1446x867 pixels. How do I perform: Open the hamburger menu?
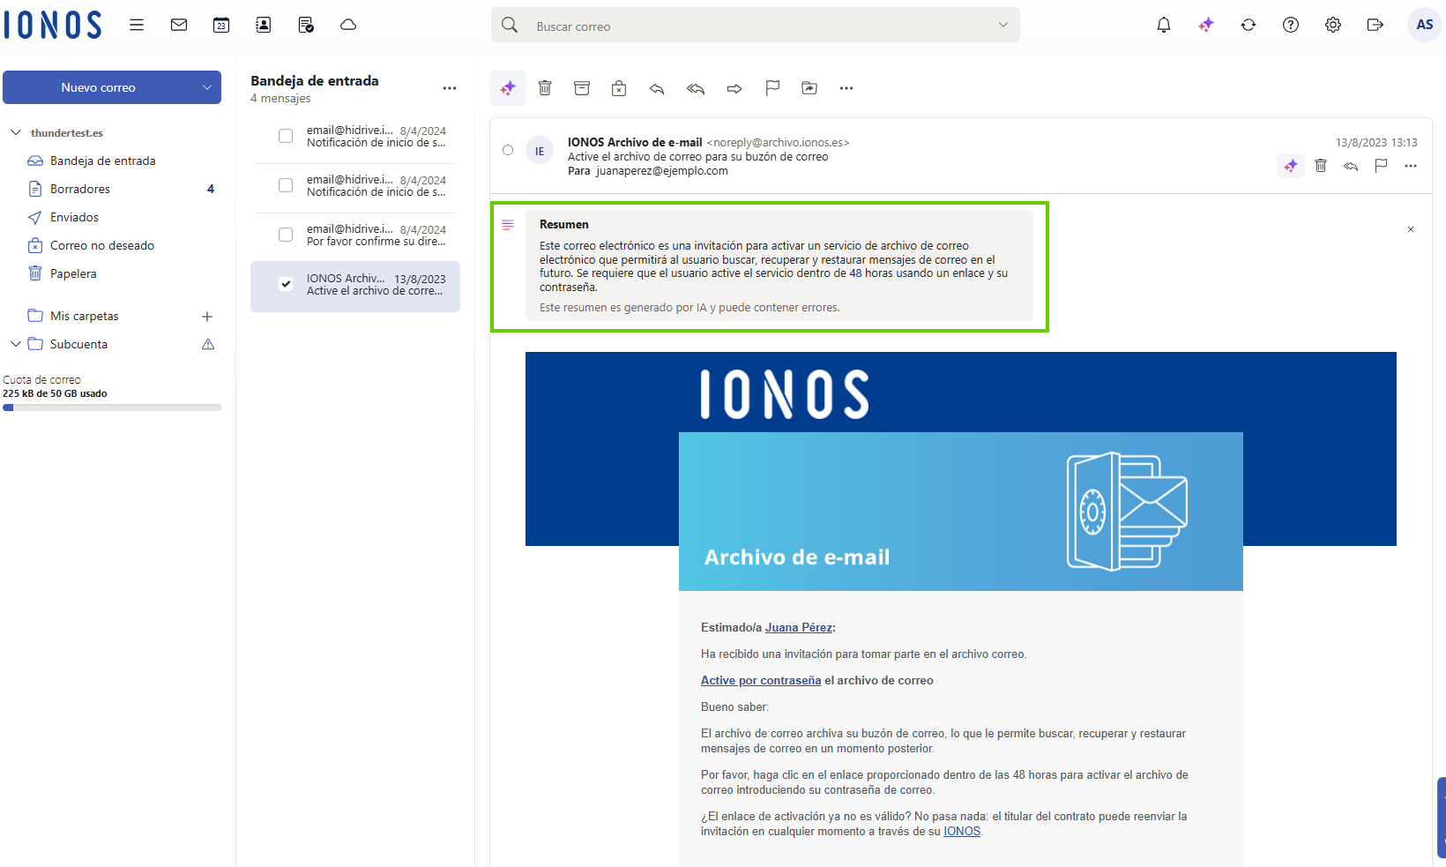(x=137, y=25)
